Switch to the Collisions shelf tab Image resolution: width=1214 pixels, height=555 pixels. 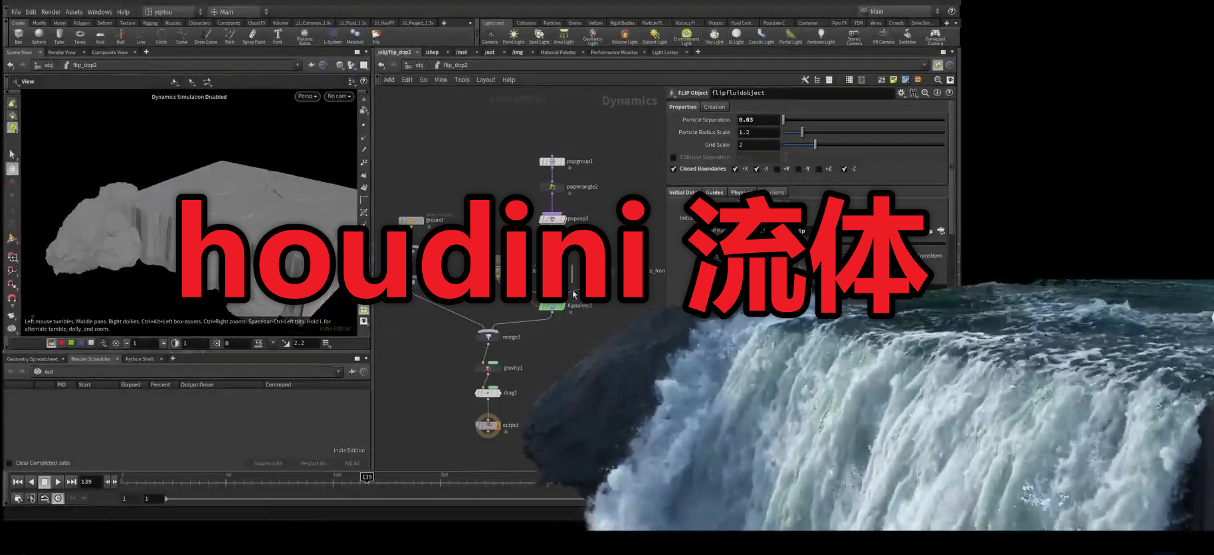(526, 23)
